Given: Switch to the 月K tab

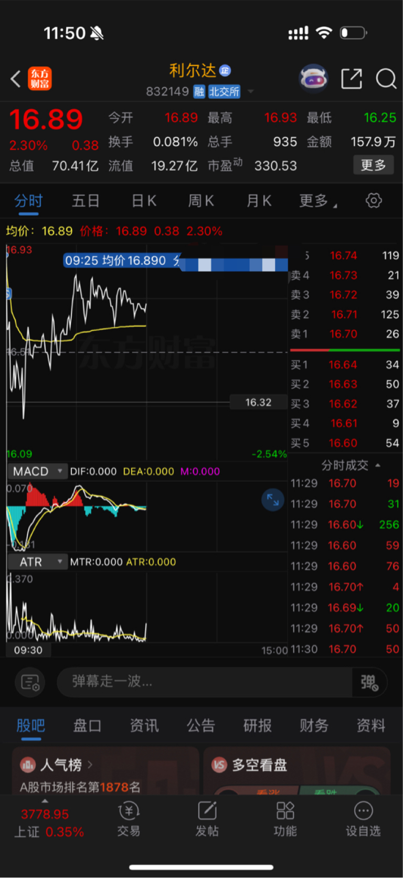Looking at the screenshot, I should pos(259,201).
